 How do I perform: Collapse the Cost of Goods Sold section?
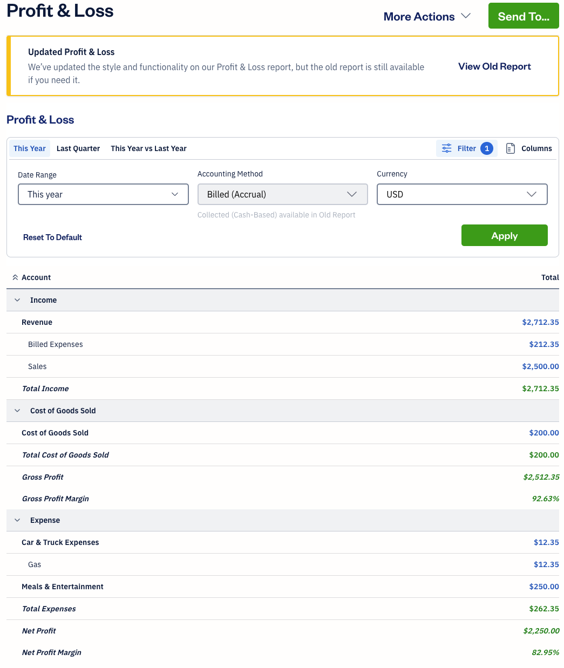(x=17, y=411)
